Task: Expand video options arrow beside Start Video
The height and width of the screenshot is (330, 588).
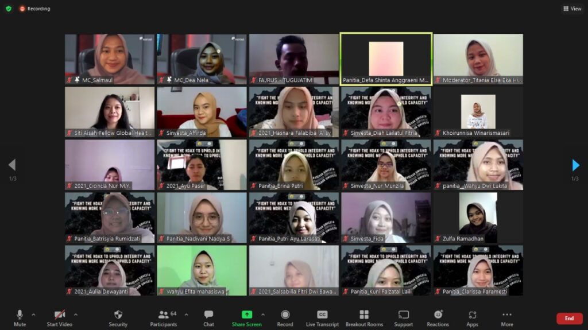Action: (x=75, y=315)
